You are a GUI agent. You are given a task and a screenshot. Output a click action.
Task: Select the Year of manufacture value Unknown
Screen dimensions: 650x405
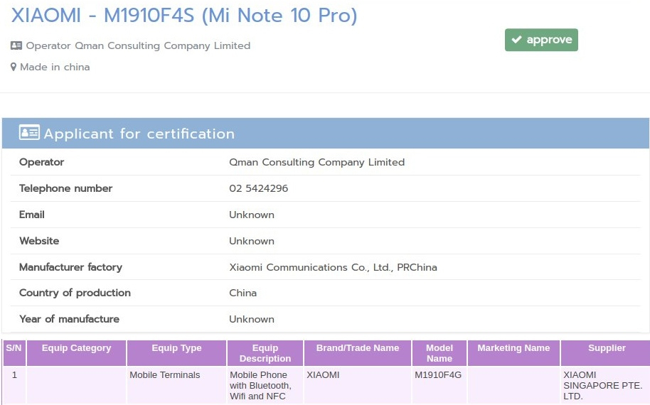pyautogui.click(x=252, y=319)
